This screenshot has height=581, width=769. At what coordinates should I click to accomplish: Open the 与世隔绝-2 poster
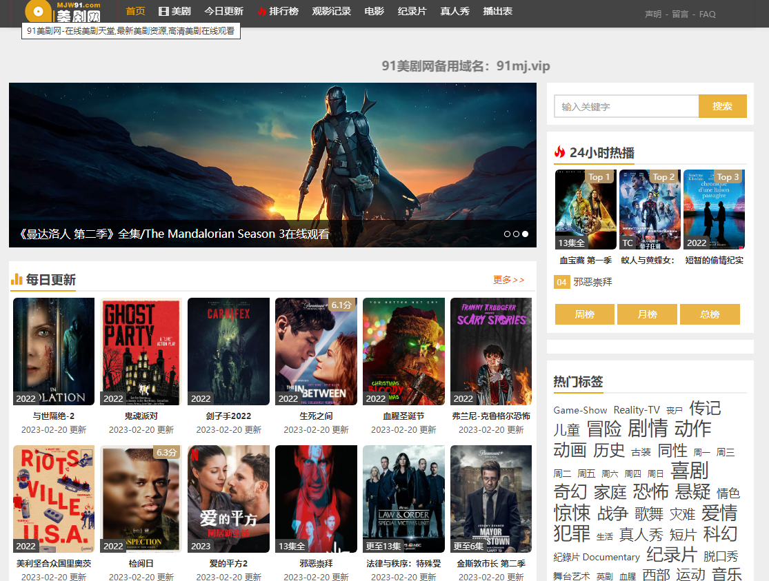[x=54, y=351]
